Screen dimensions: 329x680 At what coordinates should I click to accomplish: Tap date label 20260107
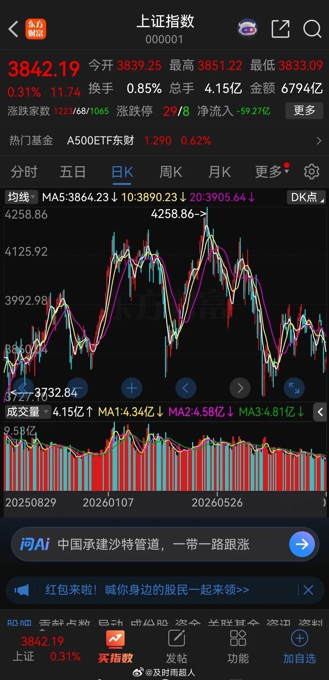108,502
